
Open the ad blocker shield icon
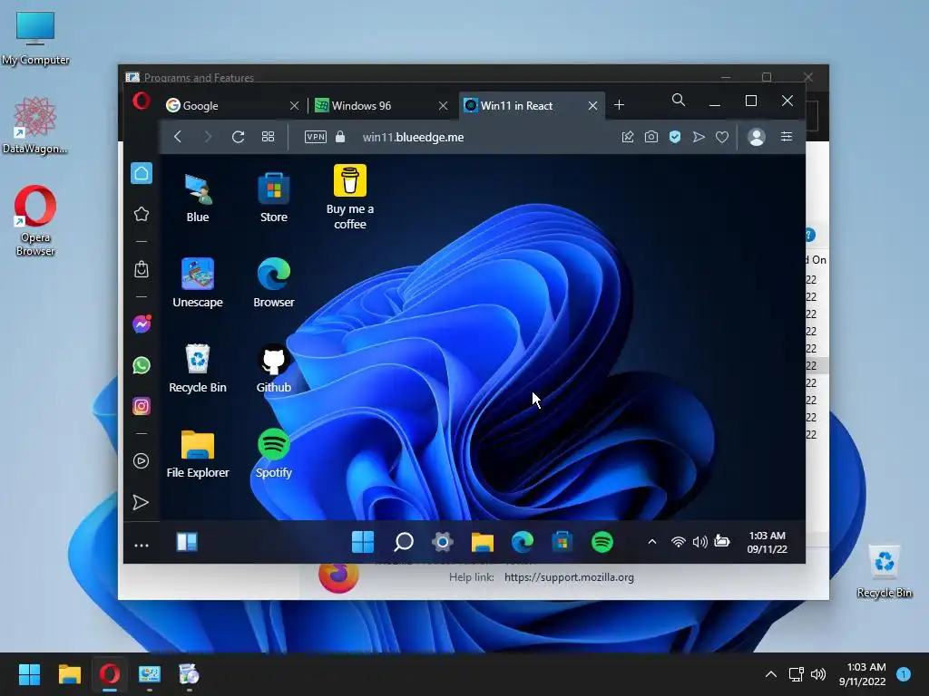675,137
